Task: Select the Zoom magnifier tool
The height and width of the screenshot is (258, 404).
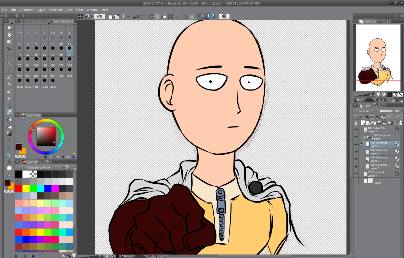Action: coord(9,28)
